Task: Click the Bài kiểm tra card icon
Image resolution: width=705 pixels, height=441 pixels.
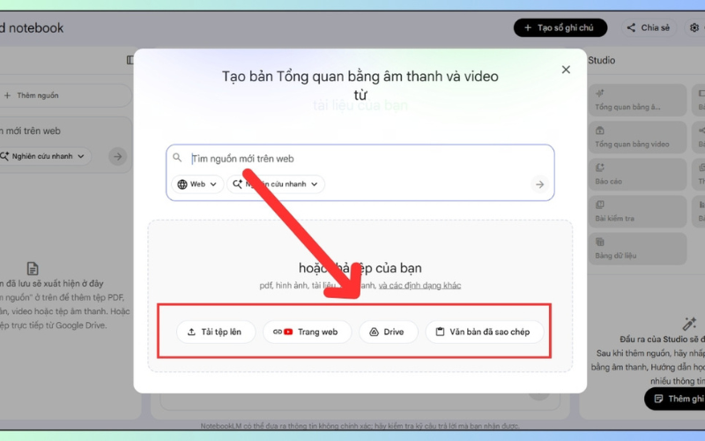Action: 600,205
